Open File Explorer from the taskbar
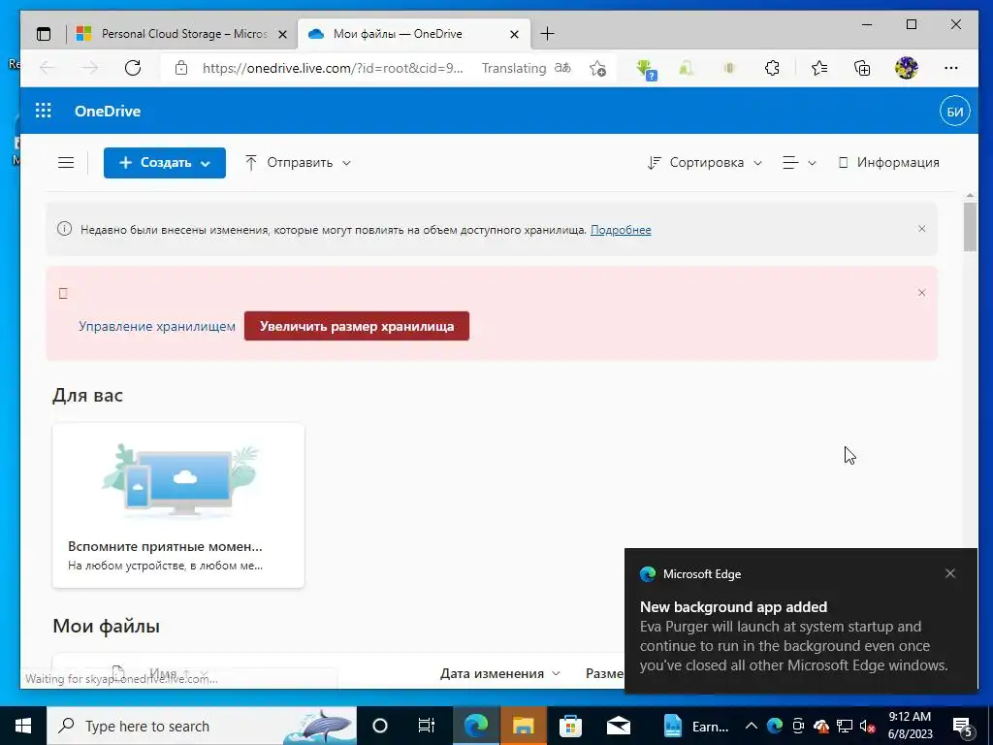 pos(523,726)
